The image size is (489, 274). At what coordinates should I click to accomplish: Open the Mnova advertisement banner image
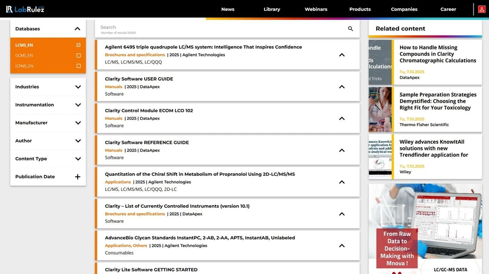425,227
